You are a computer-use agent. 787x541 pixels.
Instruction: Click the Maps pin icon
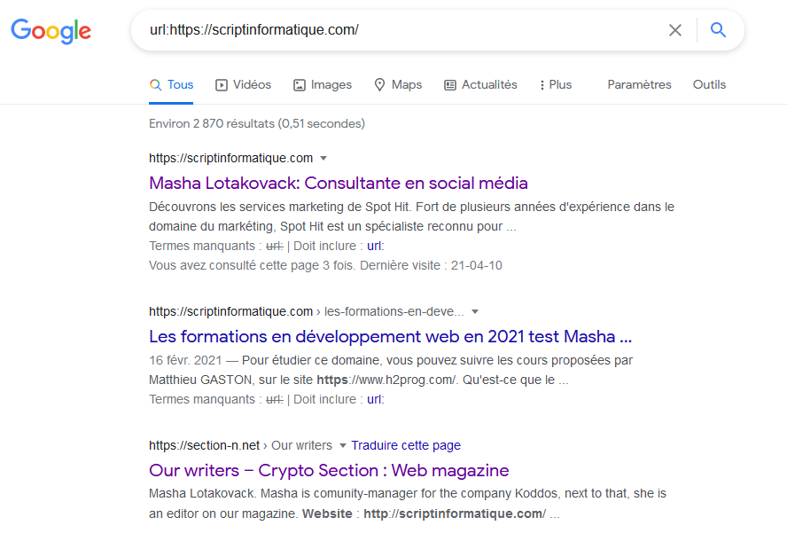tap(380, 85)
